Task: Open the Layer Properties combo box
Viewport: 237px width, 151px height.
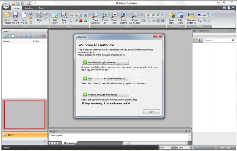Action: click(214, 35)
